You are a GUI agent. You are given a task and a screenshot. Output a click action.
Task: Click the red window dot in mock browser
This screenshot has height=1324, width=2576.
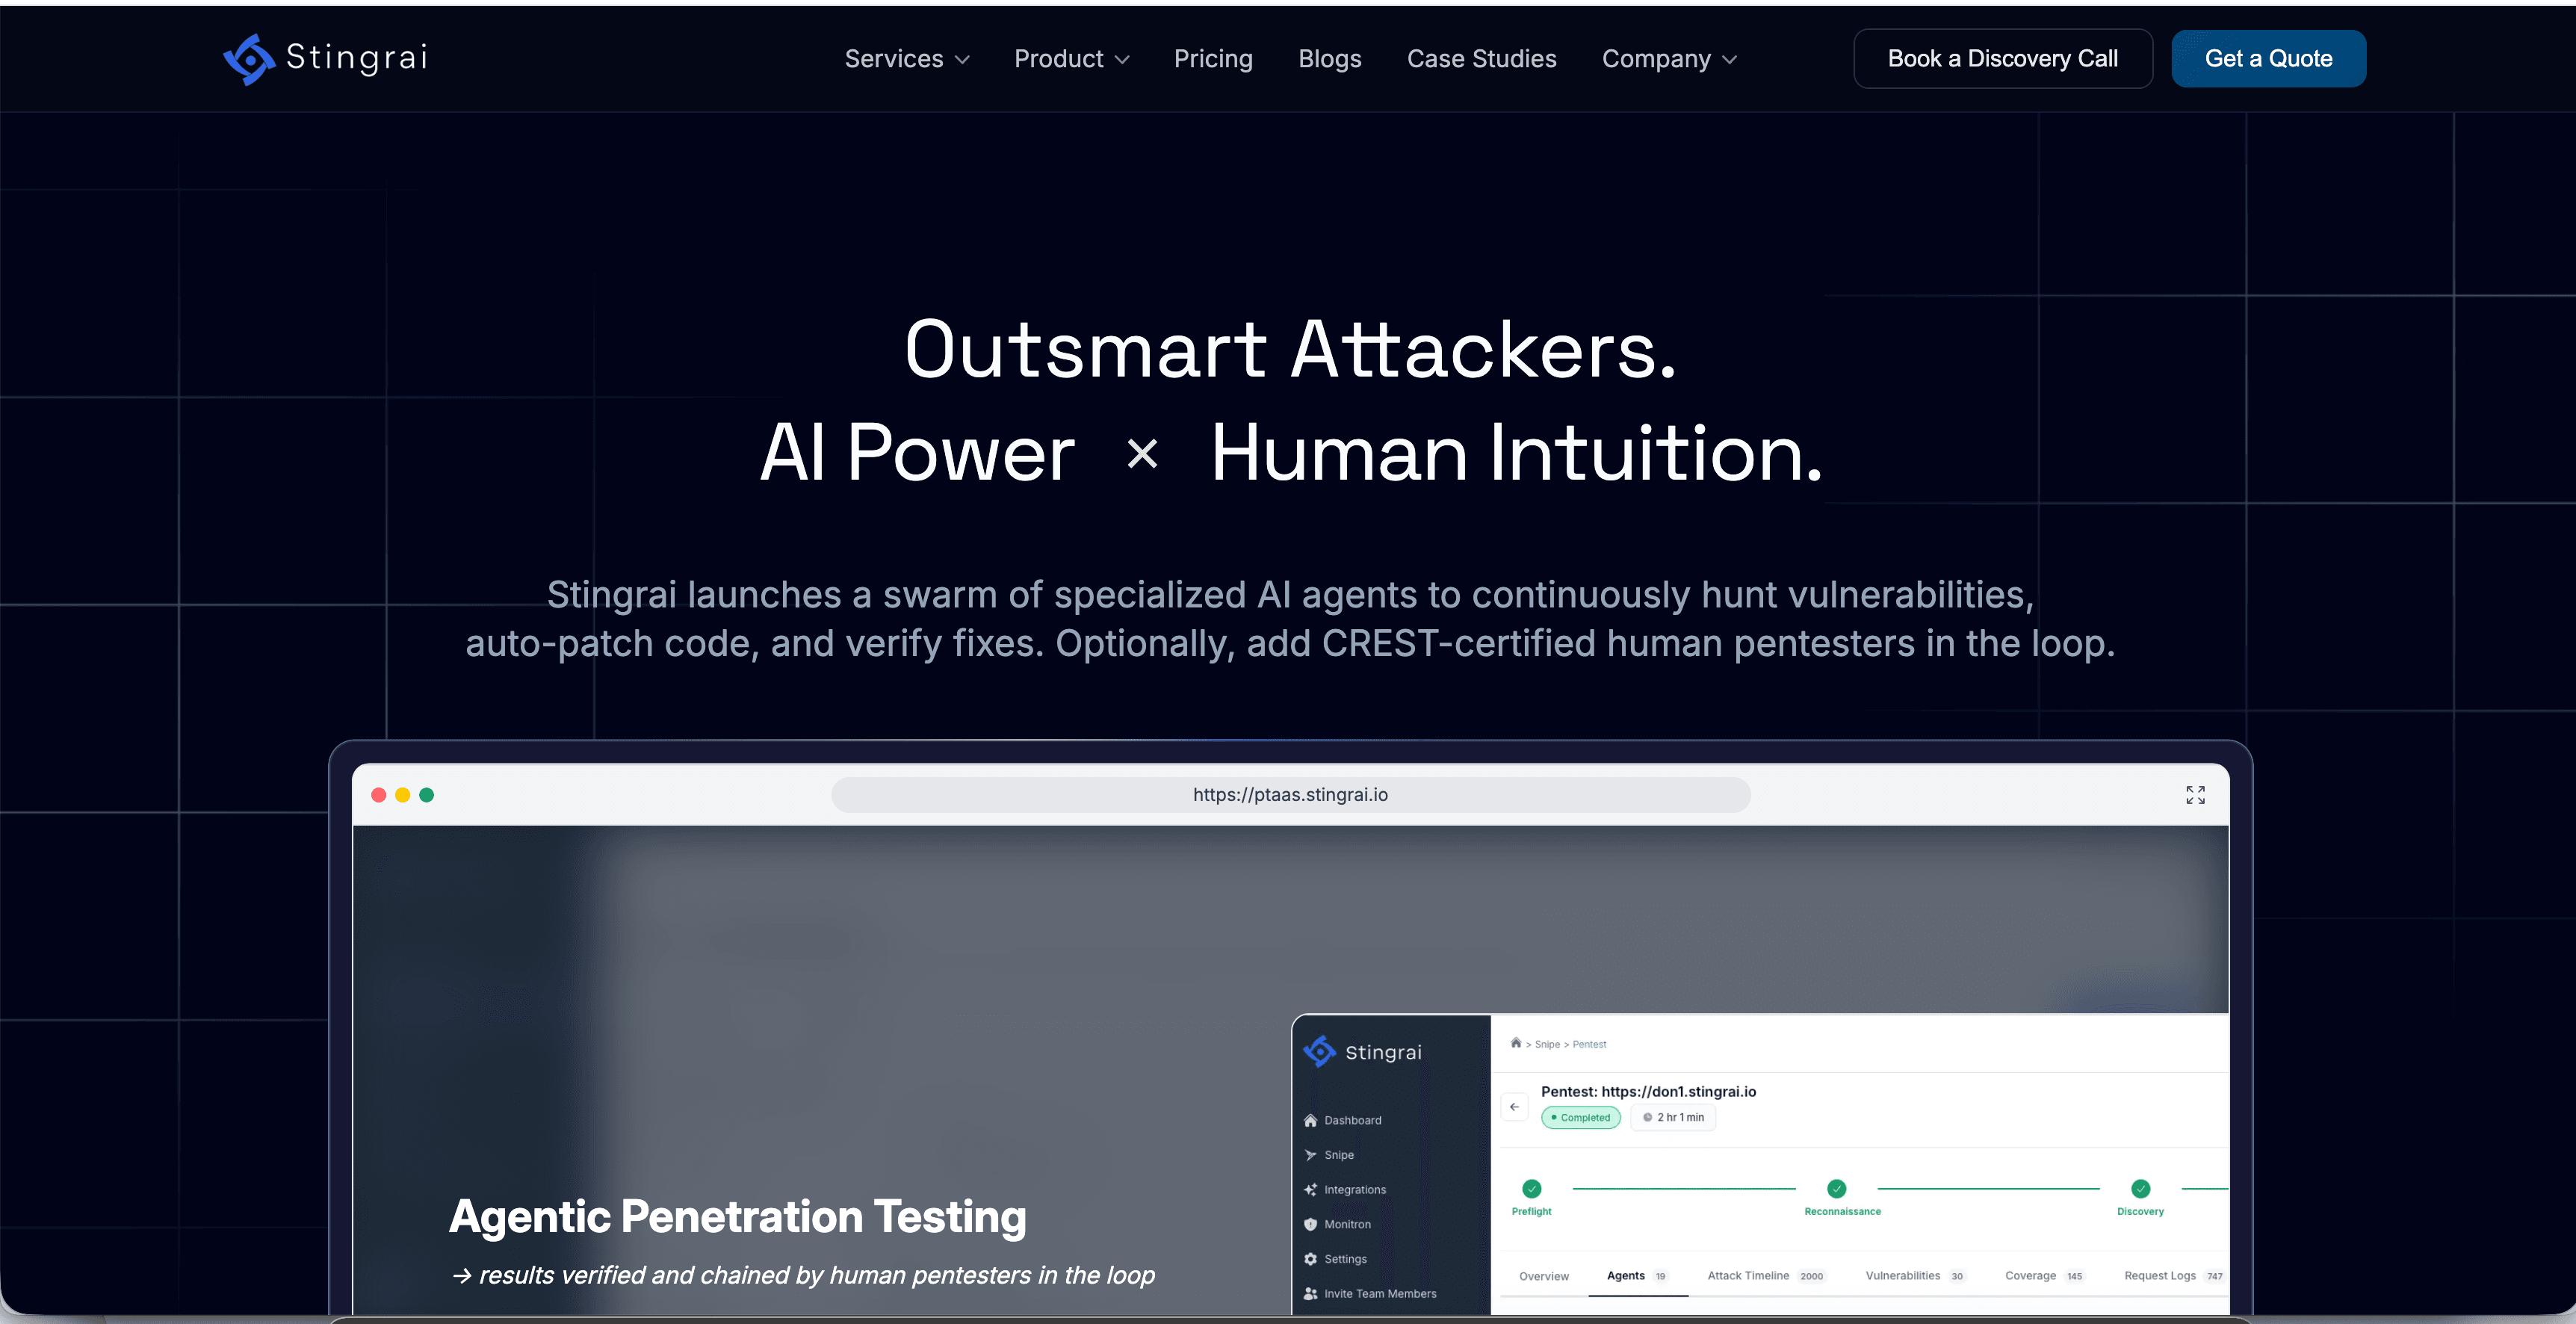point(379,795)
